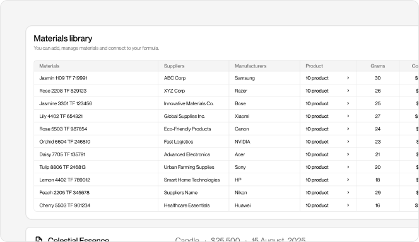419x242 pixels.
Task: Expand product chevron in Orchid 6604 row
Action: 348,142
